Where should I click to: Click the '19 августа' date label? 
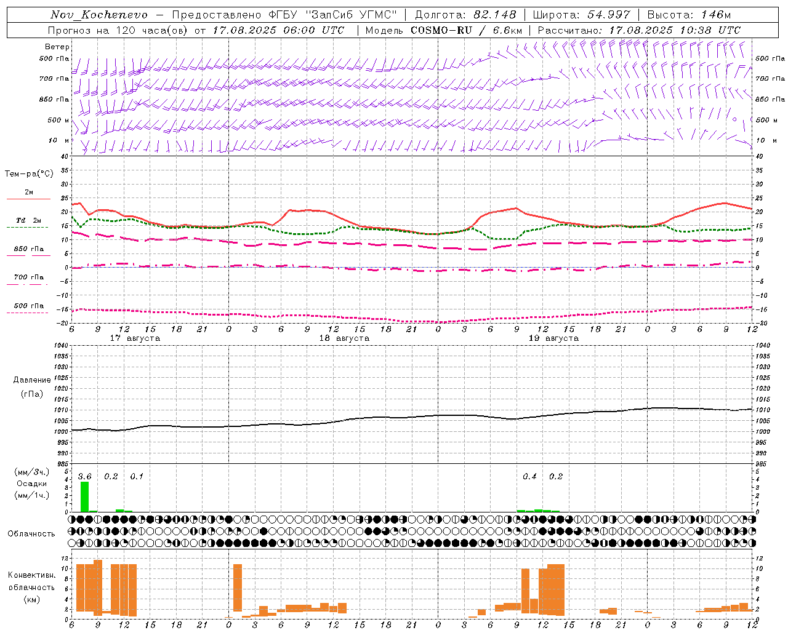tap(553, 338)
